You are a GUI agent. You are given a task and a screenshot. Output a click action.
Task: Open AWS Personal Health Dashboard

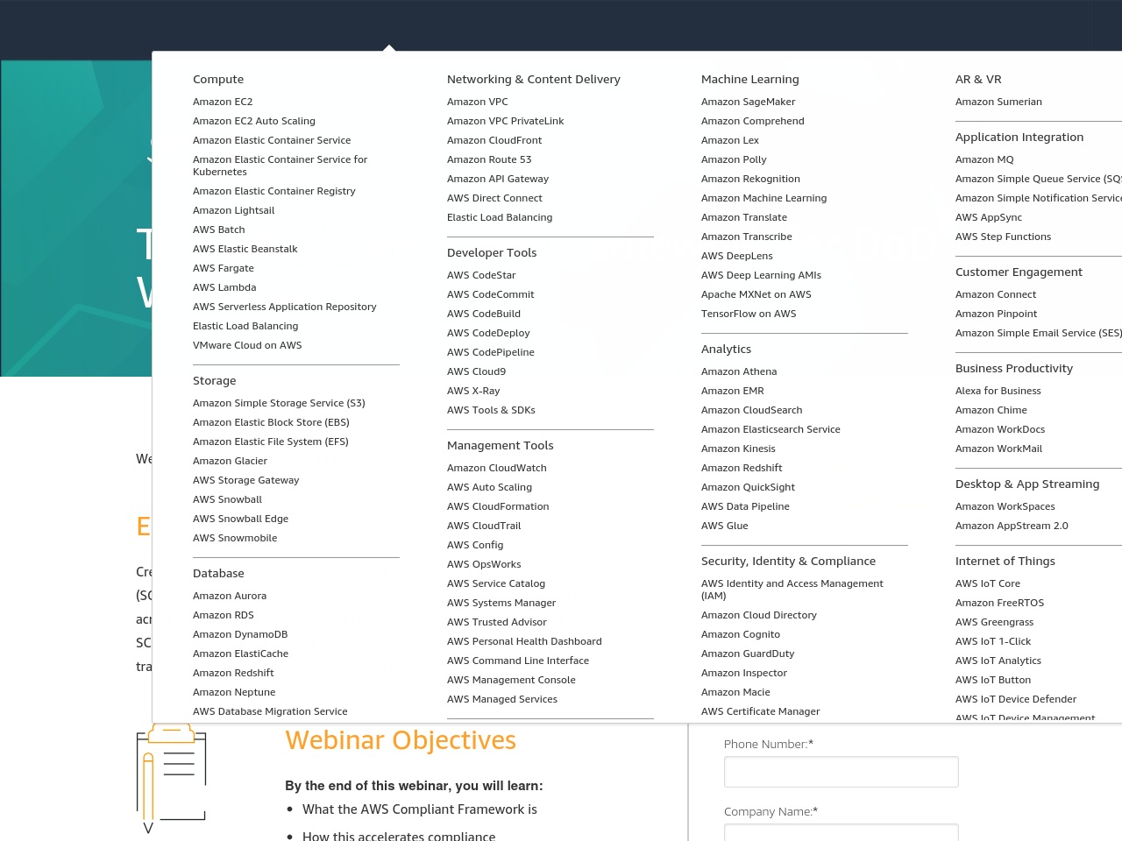click(524, 641)
